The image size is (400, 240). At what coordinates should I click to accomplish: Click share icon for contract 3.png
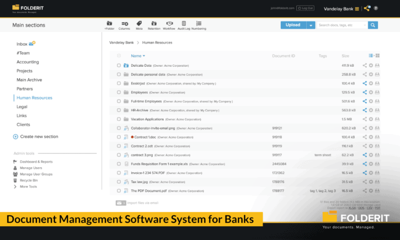(365, 155)
